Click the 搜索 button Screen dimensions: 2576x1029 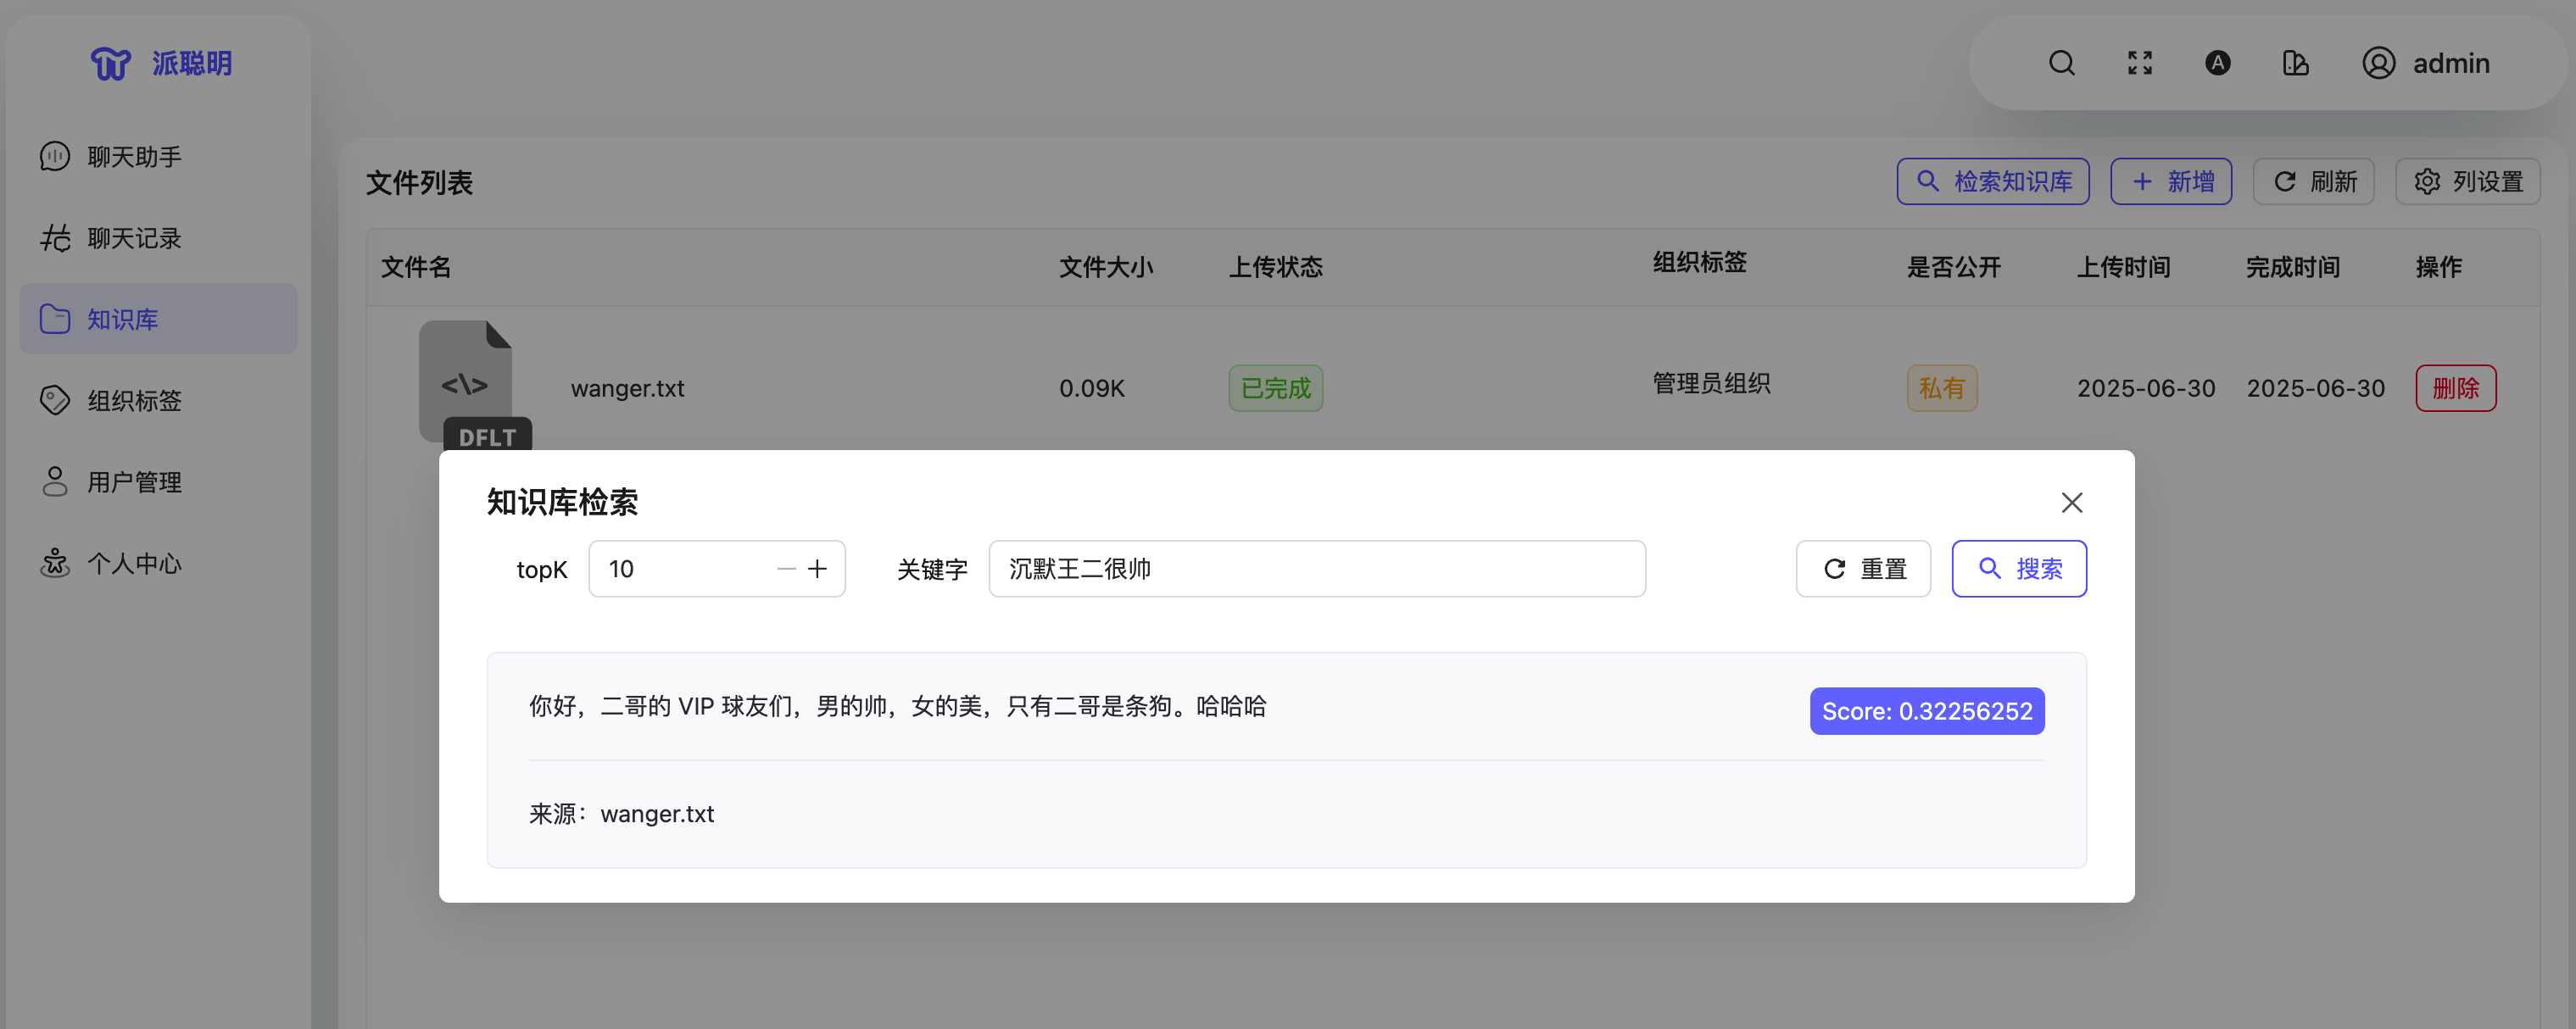2018,569
